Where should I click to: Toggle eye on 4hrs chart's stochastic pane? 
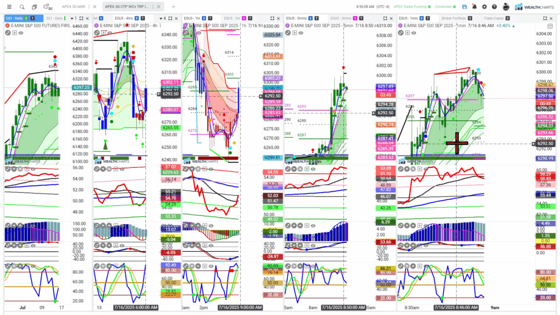click(x=122, y=266)
